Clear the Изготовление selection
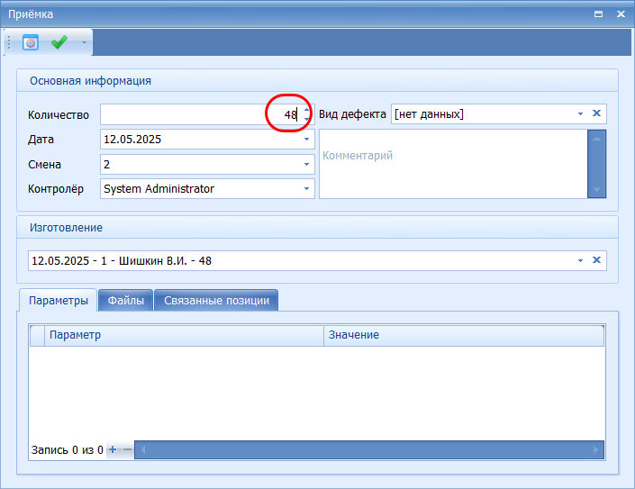 point(596,260)
